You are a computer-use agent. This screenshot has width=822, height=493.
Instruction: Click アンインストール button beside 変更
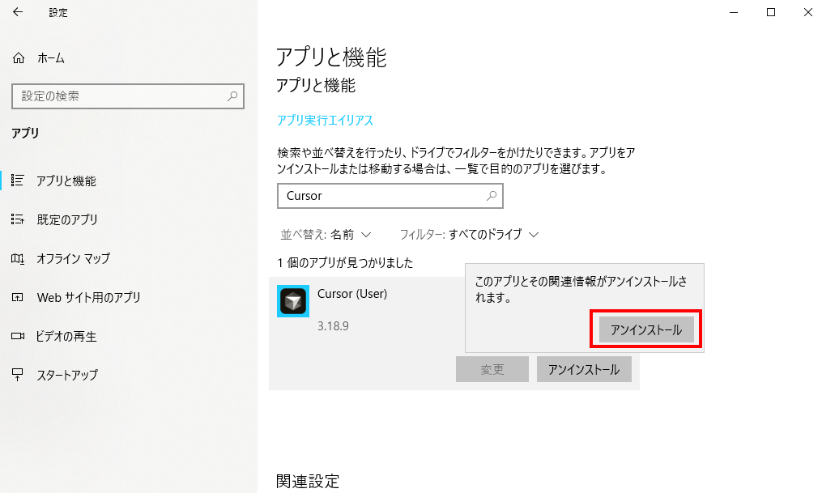[x=584, y=369]
